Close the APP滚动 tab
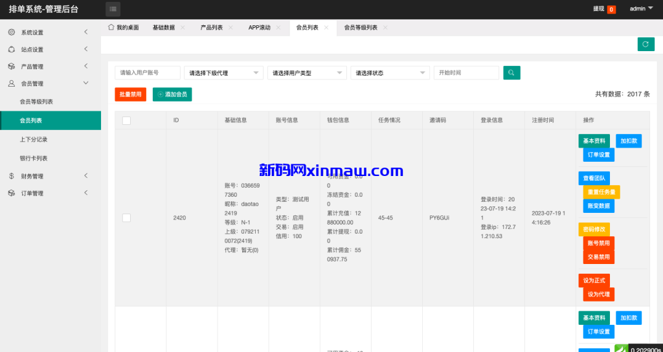663x352 pixels. (x=278, y=27)
